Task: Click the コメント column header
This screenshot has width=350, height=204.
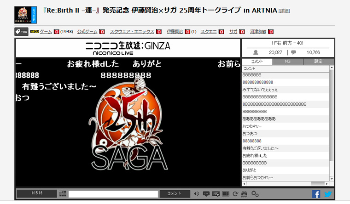Action: tap(286, 68)
